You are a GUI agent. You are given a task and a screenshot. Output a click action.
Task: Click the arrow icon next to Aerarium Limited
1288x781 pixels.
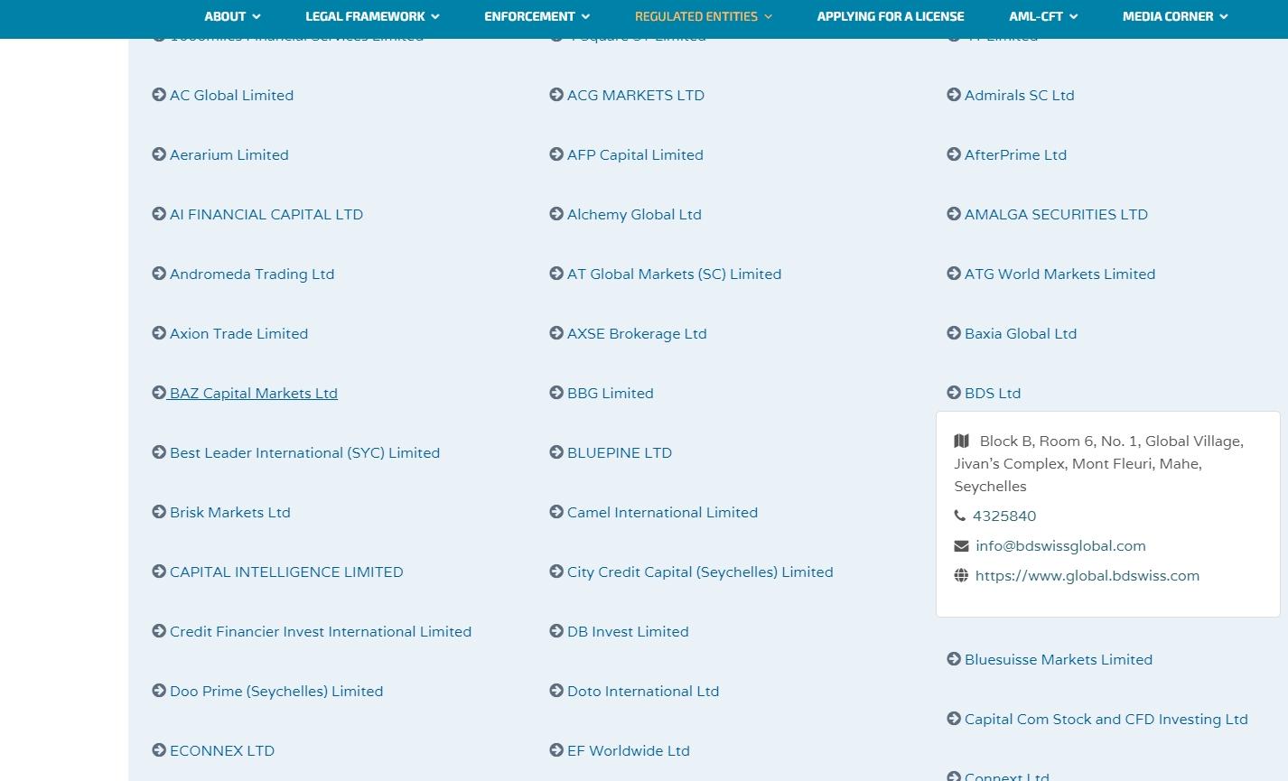tap(159, 154)
